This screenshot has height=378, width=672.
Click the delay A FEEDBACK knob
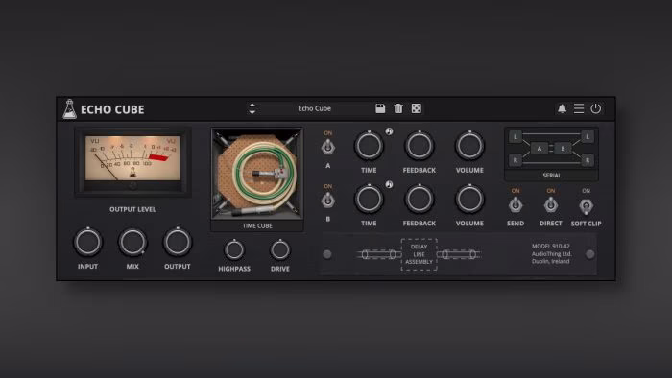pyautogui.click(x=420, y=146)
